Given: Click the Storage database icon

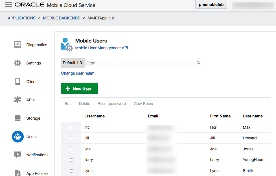Looking at the screenshot, I should click(x=18, y=118).
